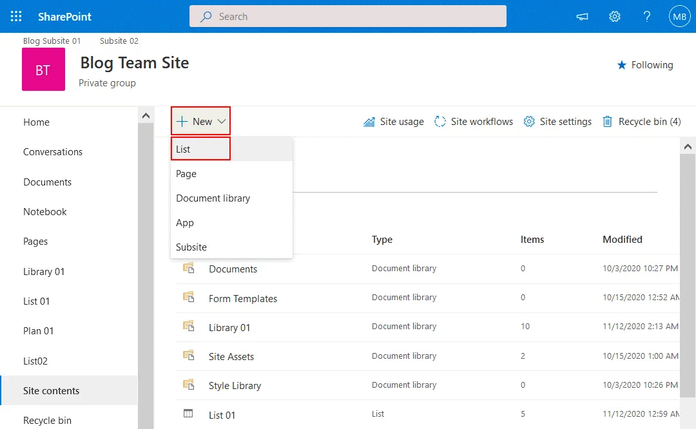Click the SharePoint search box
This screenshot has height=429, width=696.
point(348,17)
